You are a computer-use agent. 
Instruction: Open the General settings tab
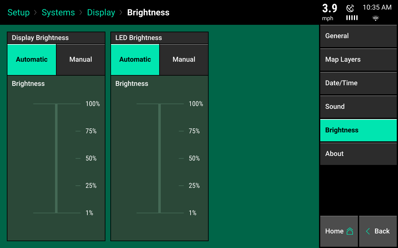tap(359, 36)
